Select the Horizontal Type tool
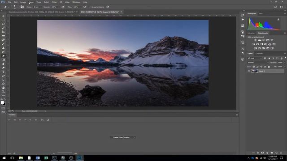Image resolution: width=287 pixels, height=161 pixels. (3, 72)
